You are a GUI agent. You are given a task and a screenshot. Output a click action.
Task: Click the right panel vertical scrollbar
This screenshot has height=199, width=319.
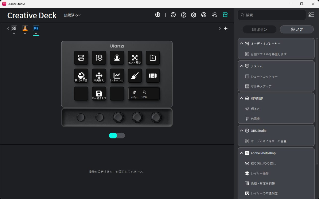pos(317,101)
